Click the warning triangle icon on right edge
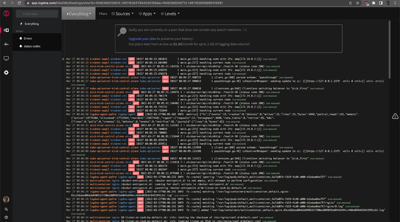This screenshot has width=400, height=222. [x=395, y=116]
